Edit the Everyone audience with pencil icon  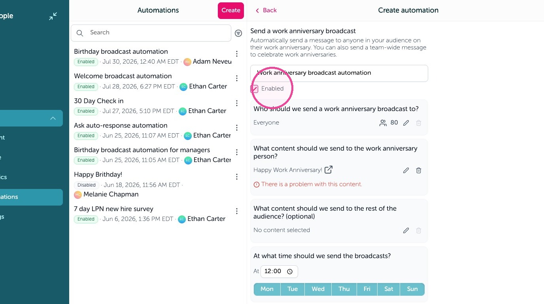(406, 123)
